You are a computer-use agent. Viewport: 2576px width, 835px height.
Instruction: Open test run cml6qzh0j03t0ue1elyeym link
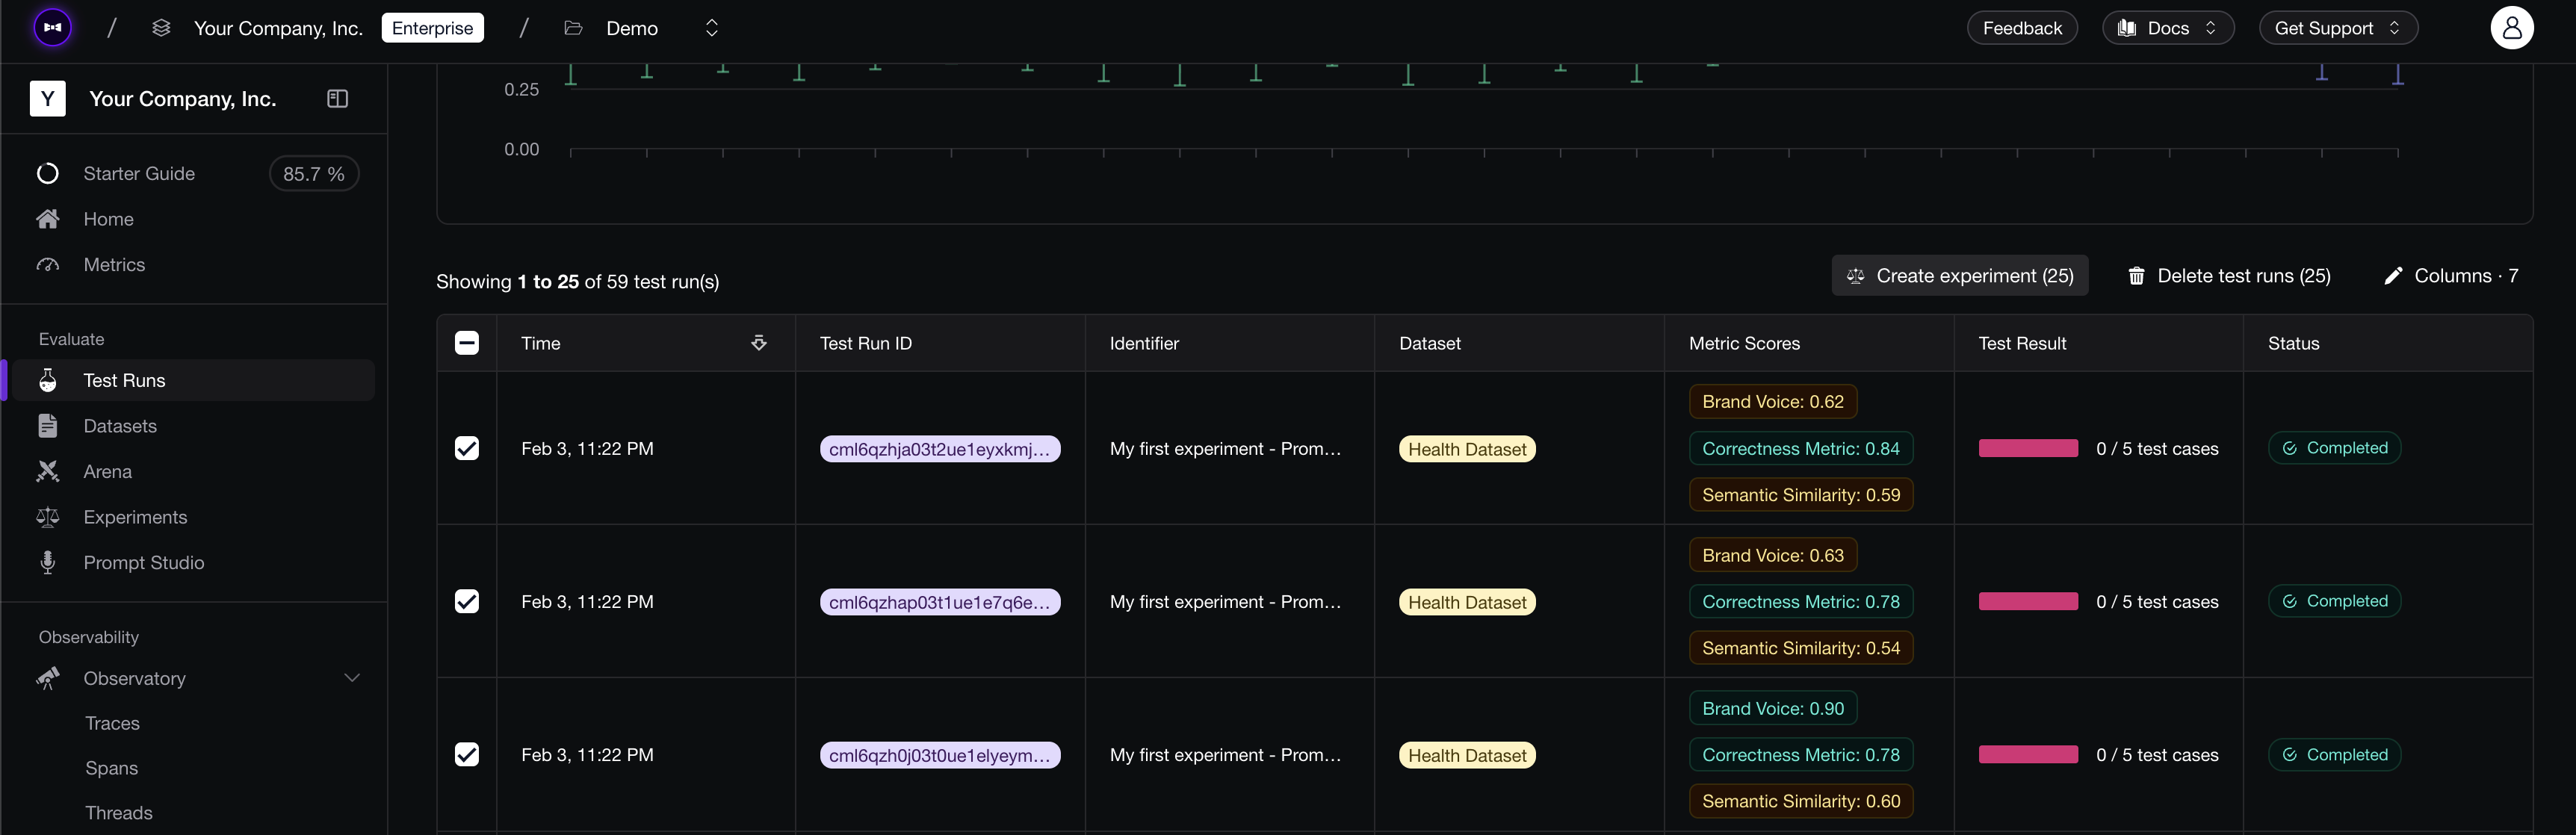pyautogui.click(x=940, y=755)
